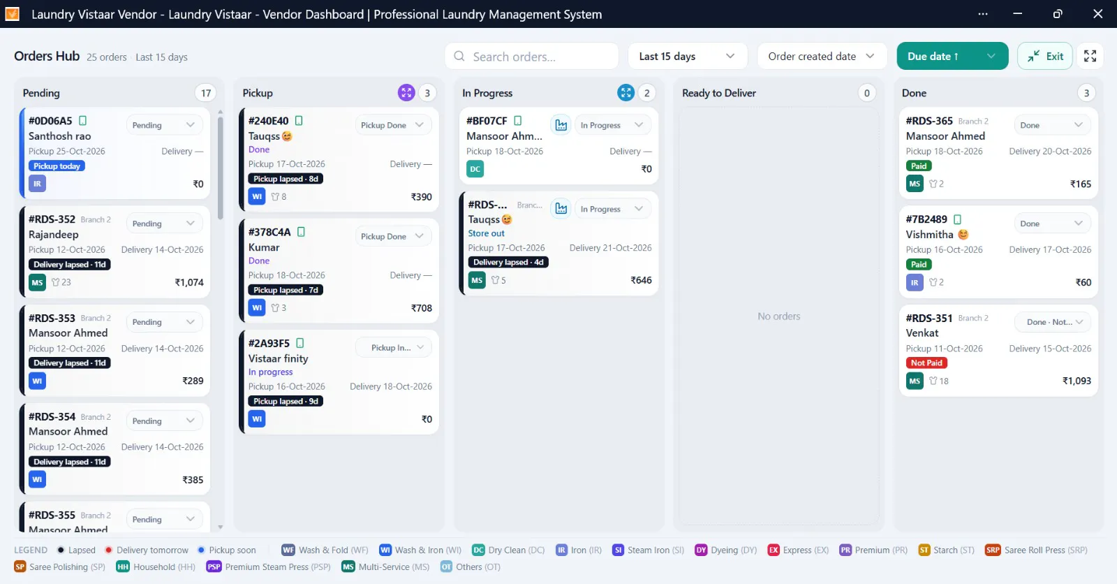Open Done status dropdown on order #RDS-365

1052,125
